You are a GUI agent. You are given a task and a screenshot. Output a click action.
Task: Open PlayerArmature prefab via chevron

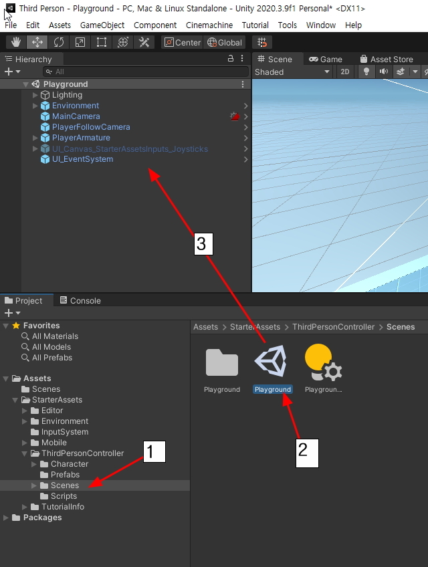(x=245, y=138)
